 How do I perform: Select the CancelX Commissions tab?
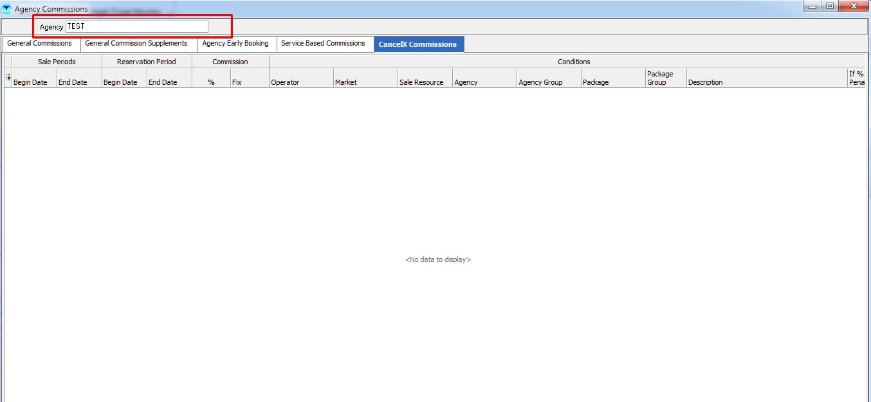coord(418,44)
